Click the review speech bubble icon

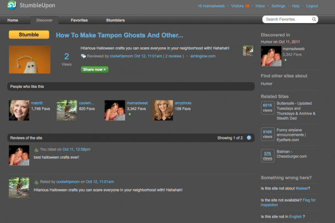83,56
